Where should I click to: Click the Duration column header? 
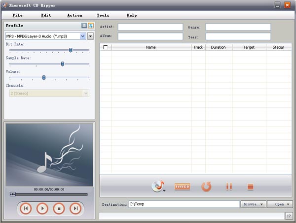[218, 47]
